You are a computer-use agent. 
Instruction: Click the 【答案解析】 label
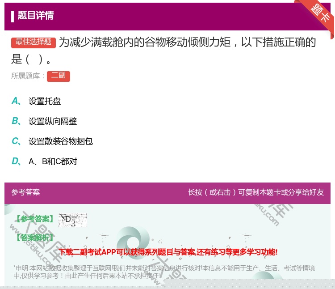tap(34, 238)
